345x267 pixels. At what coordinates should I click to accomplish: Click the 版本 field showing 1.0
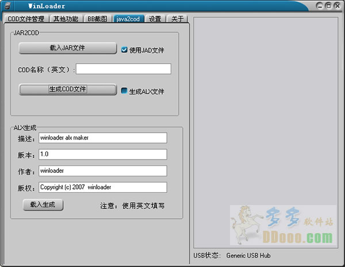(x=103, y=154)
